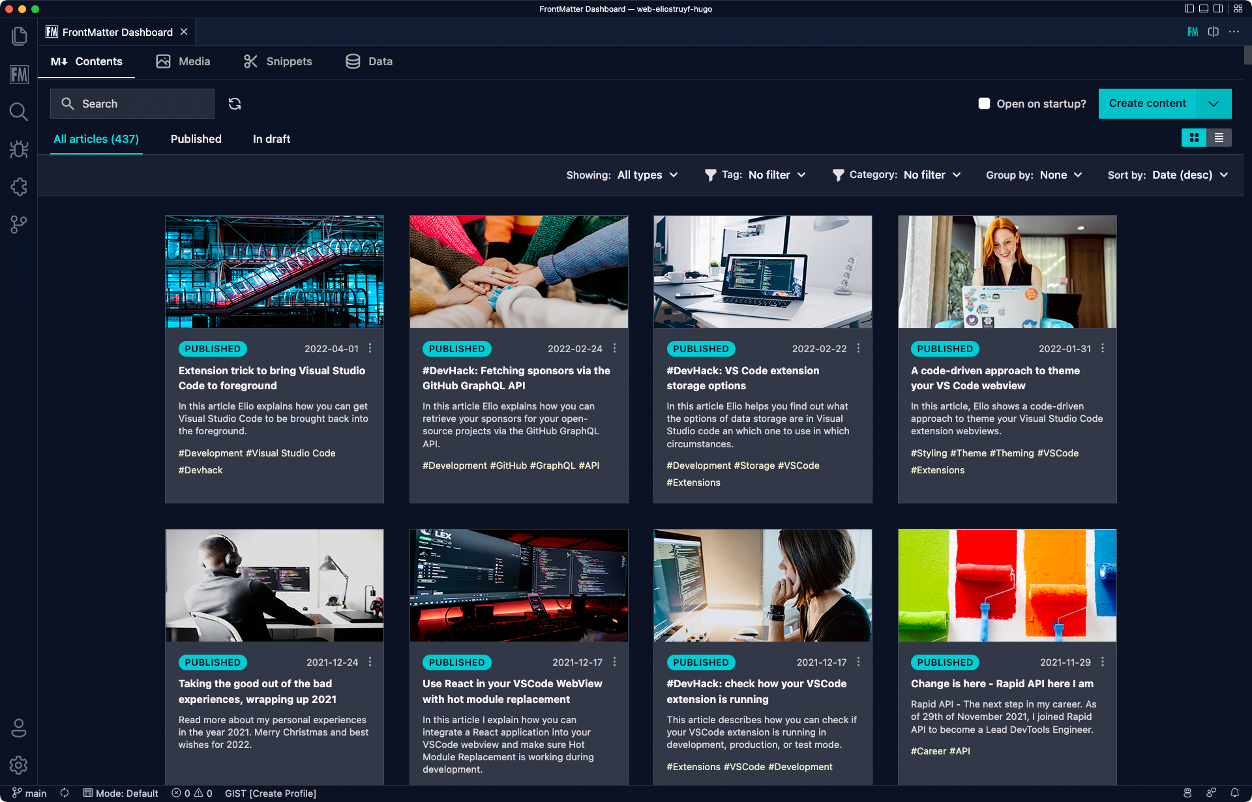Open the VS Code extension storage options thumbnail
Screen dimensions: 1252x802
tap(763, 272)
